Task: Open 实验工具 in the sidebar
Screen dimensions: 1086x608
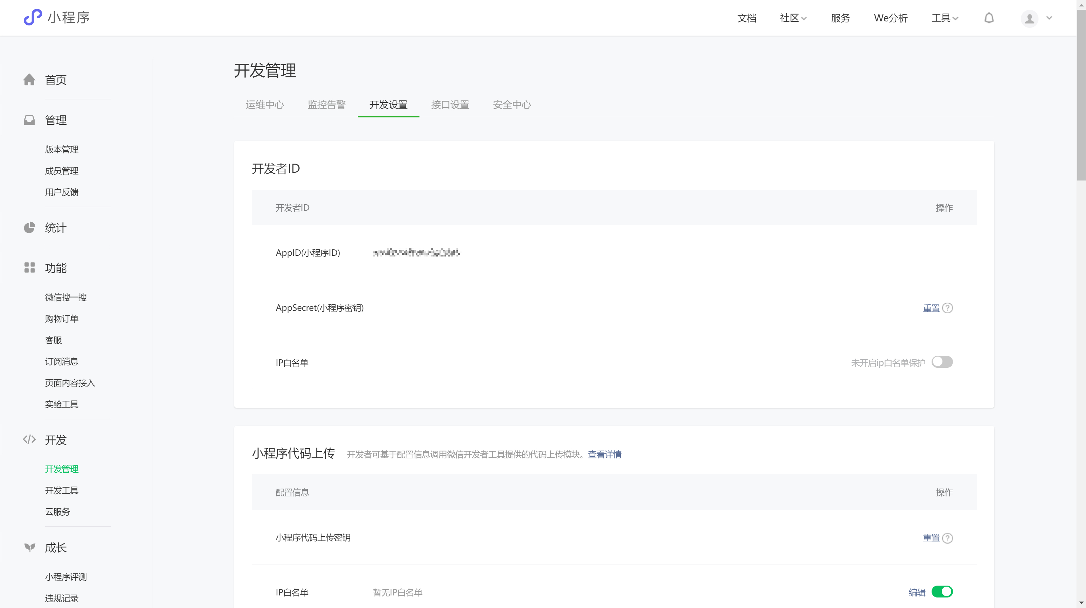Action: (61, 404)
